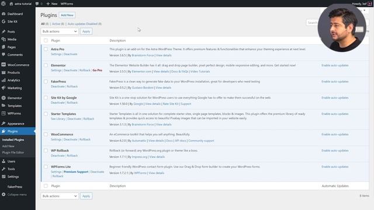Open Templates folder icon in sidebar
Viewport: 374px width, 210px height.
(x=4, y=106)
